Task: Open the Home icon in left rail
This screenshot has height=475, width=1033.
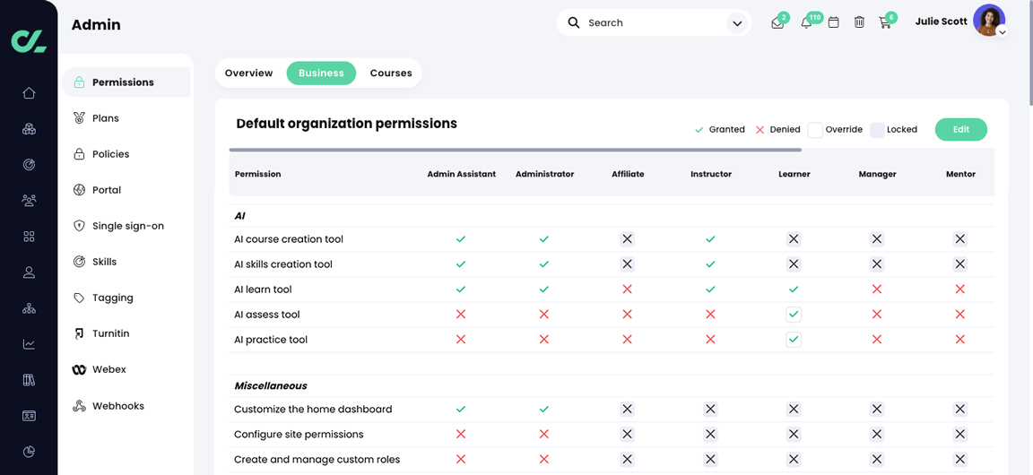Action: pos(29,93)
